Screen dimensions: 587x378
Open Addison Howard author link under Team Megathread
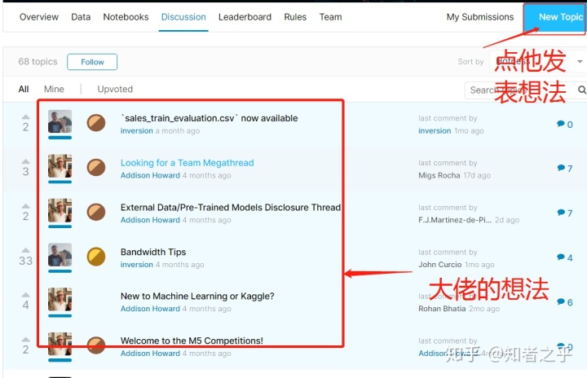pyautogui.click(x=150, y=175)
